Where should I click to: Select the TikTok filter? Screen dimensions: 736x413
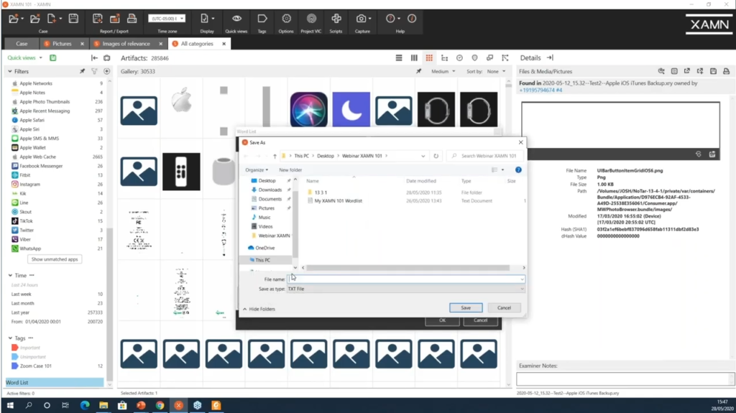coord(27,221)
